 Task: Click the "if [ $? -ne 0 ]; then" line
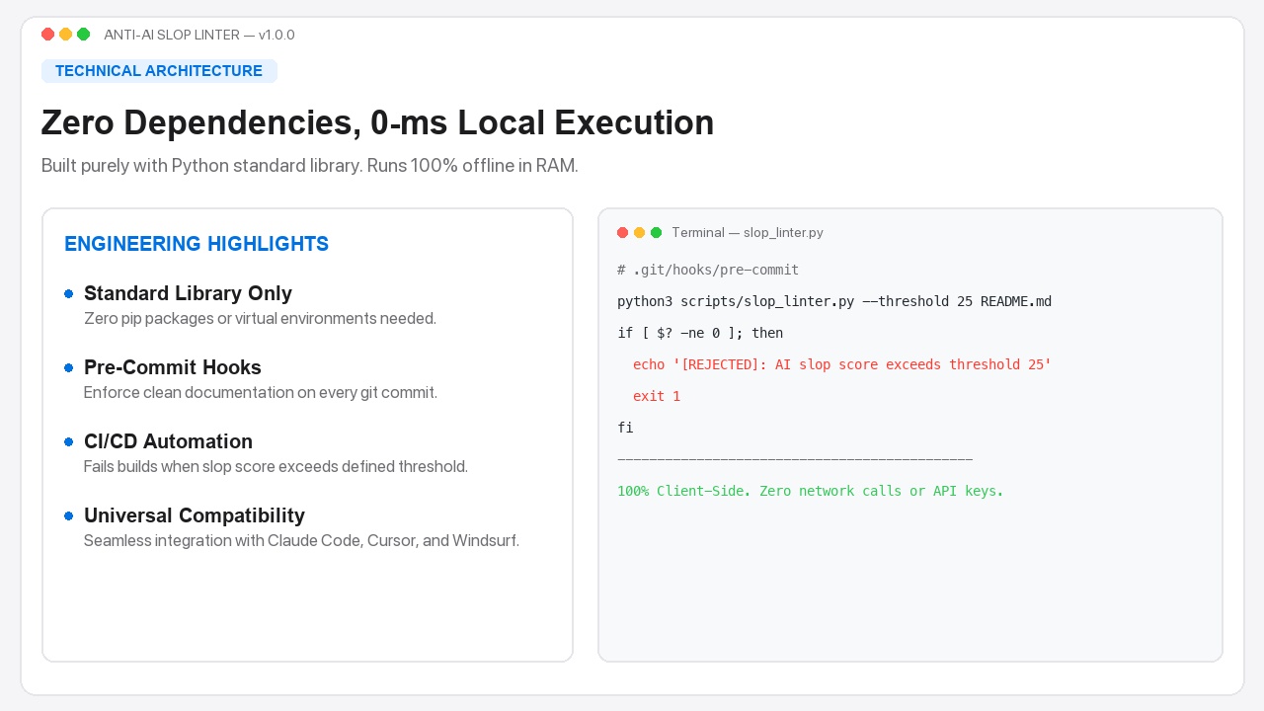[700, 333]
